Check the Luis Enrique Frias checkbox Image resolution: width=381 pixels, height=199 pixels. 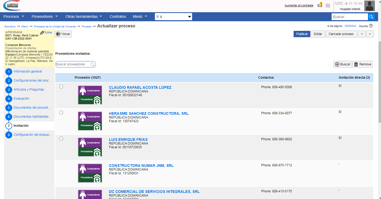point(61,139)
